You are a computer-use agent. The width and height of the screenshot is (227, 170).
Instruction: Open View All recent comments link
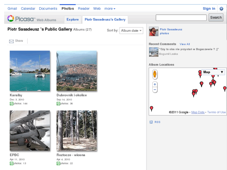coord(185,44)
